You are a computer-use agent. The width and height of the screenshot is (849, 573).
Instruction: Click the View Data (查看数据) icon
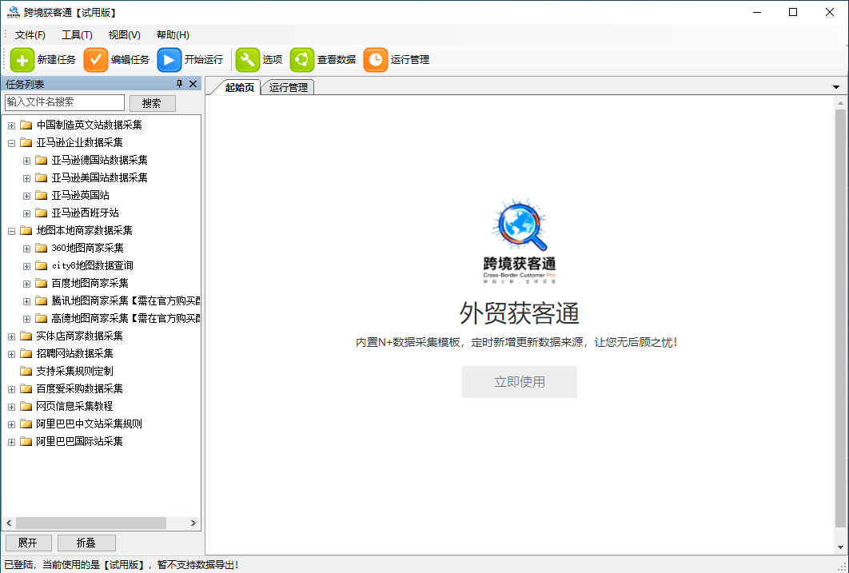(302, 60)
